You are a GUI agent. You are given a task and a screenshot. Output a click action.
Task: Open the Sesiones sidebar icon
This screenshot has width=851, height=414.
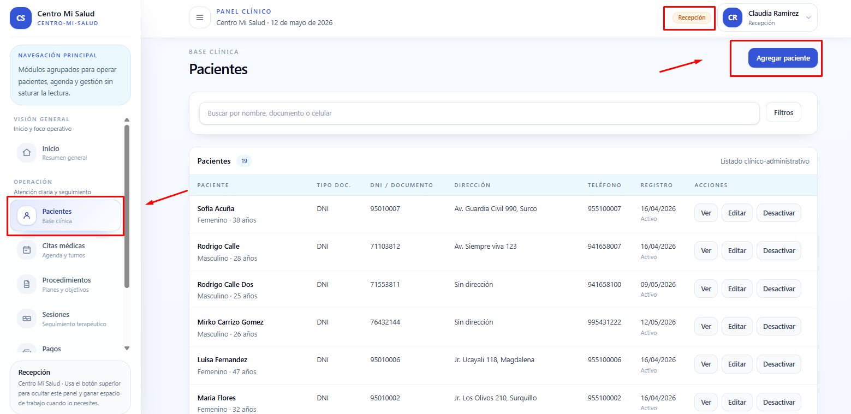27,319
